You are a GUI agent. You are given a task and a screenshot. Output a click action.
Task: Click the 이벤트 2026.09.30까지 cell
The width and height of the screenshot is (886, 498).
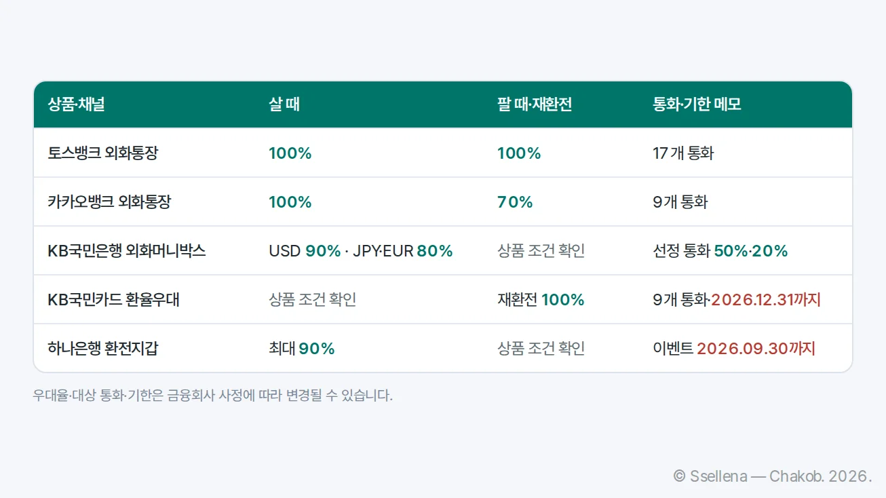click(734, 349)
